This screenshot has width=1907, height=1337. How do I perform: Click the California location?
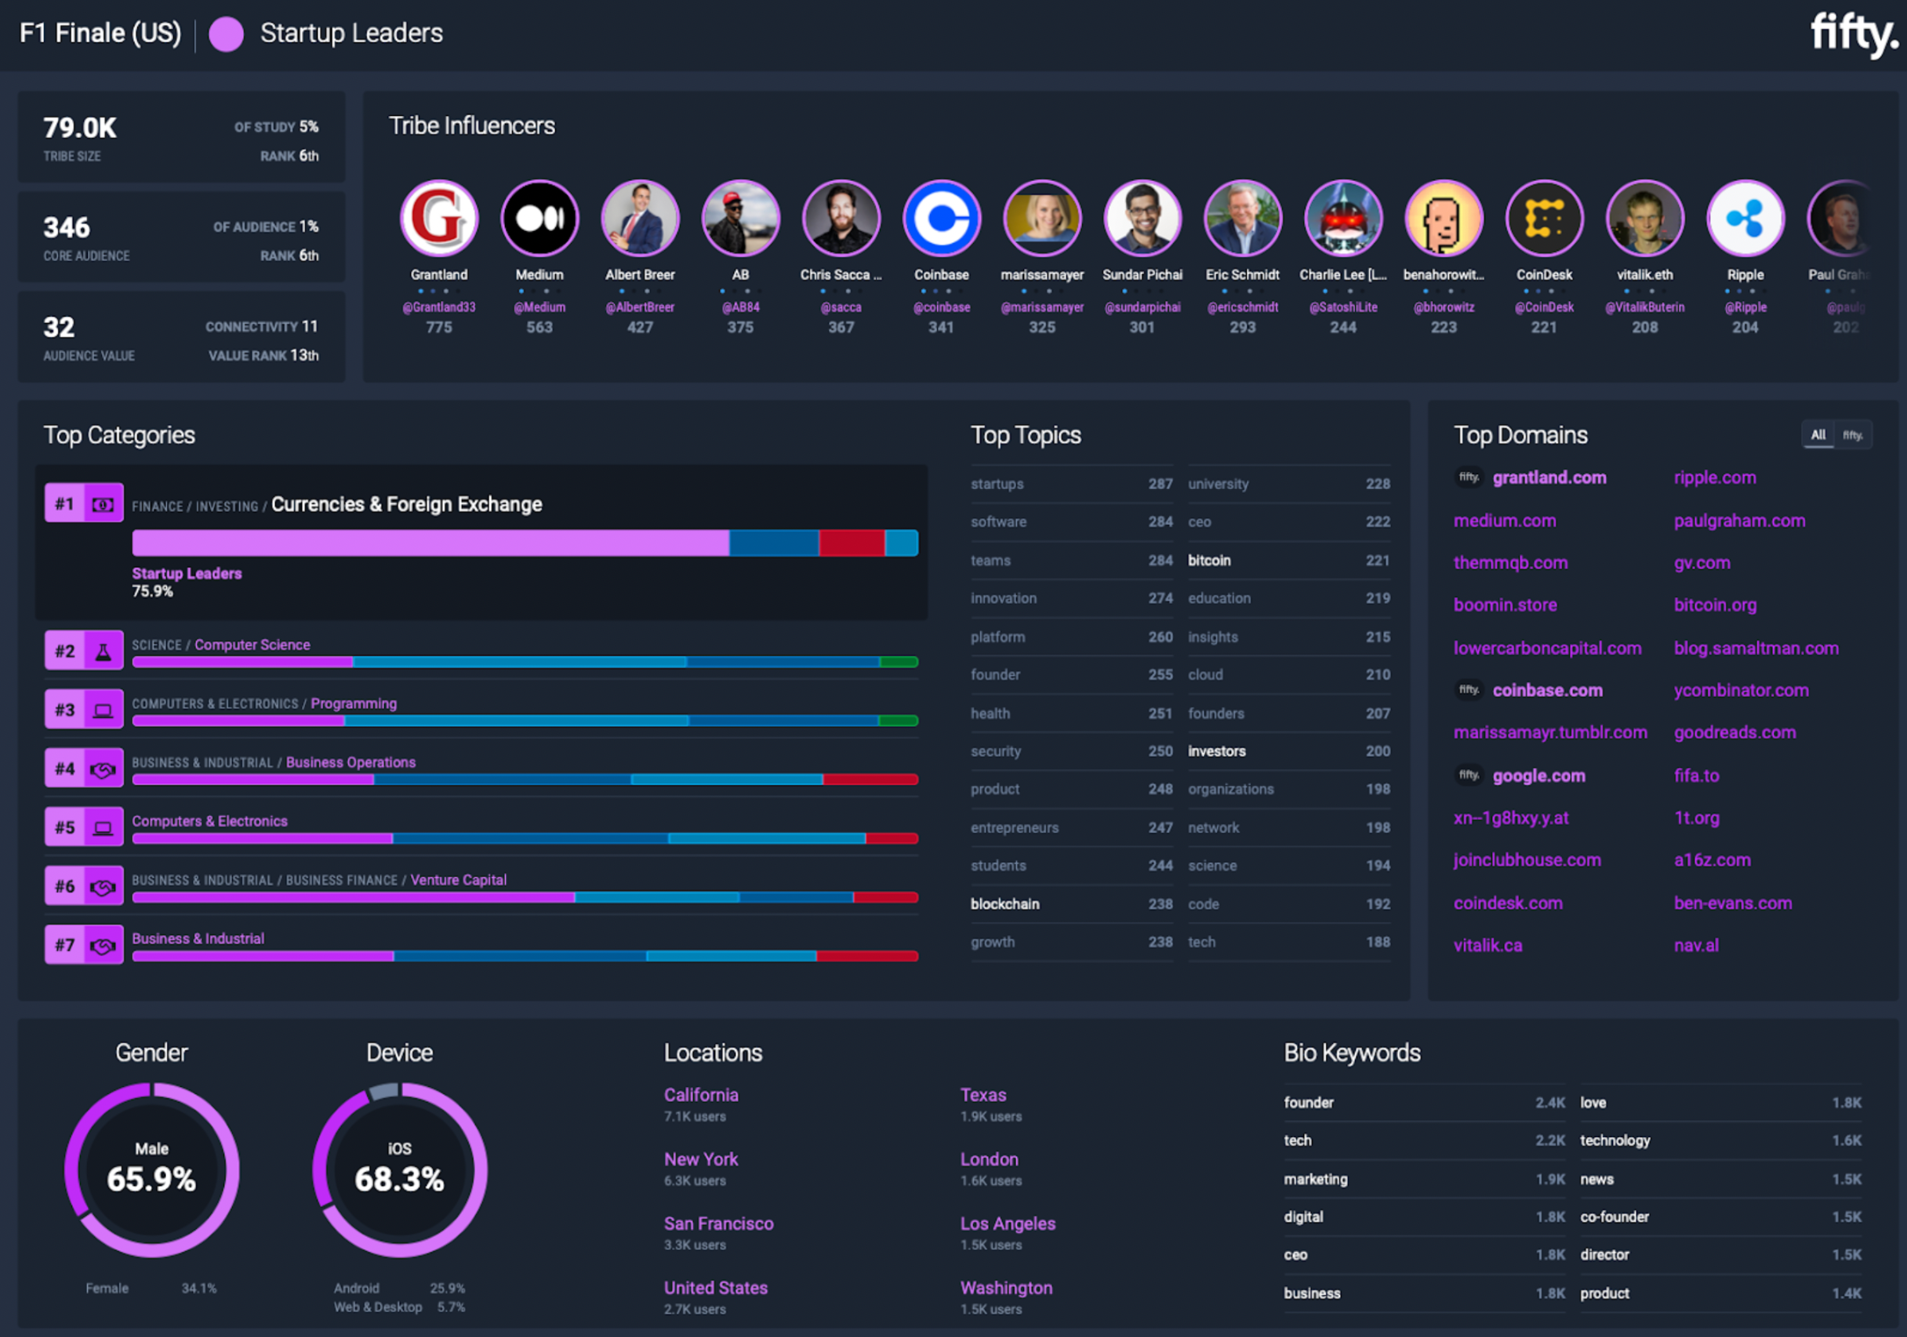coord(701,1095)
